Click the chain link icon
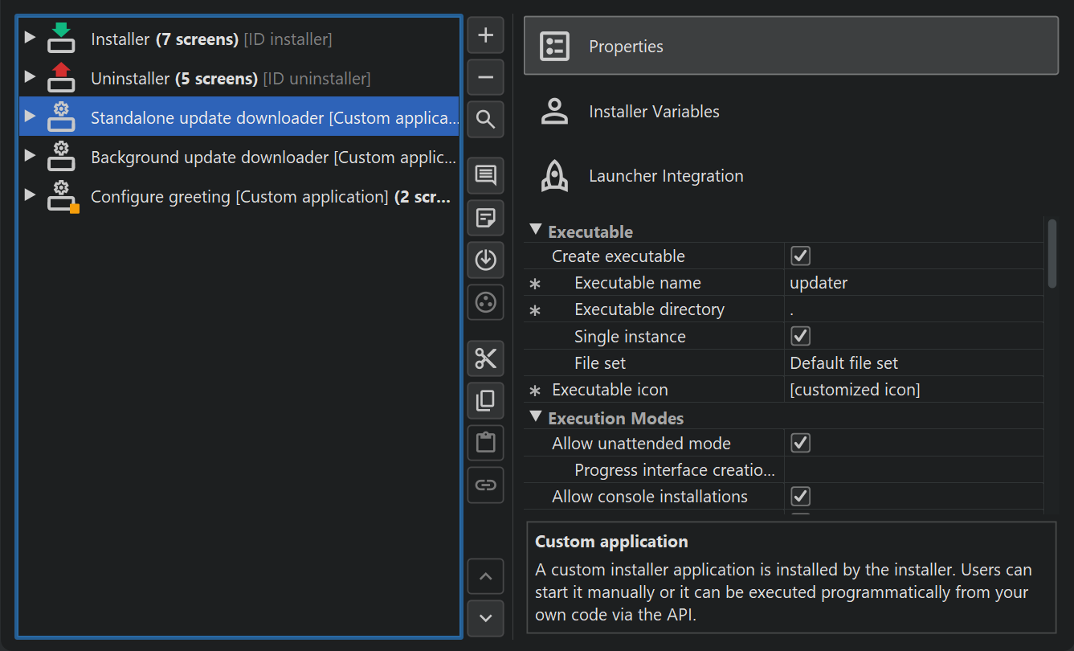 coord(485,485)
